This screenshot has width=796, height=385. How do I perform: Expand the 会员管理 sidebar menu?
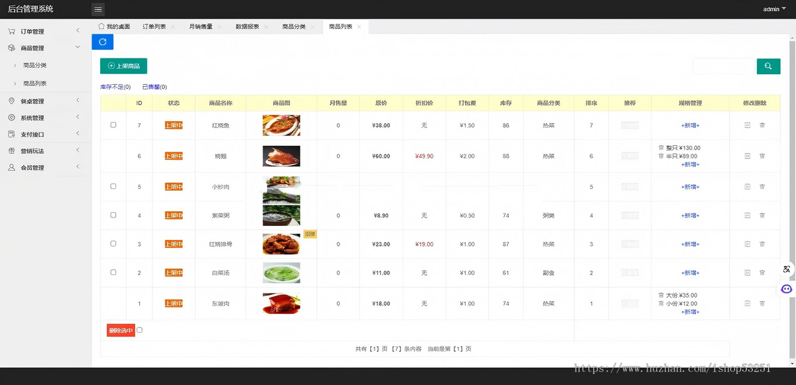45,168
